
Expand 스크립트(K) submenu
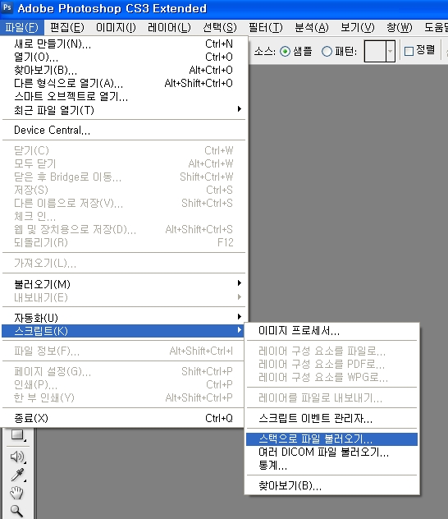(123, 331)
